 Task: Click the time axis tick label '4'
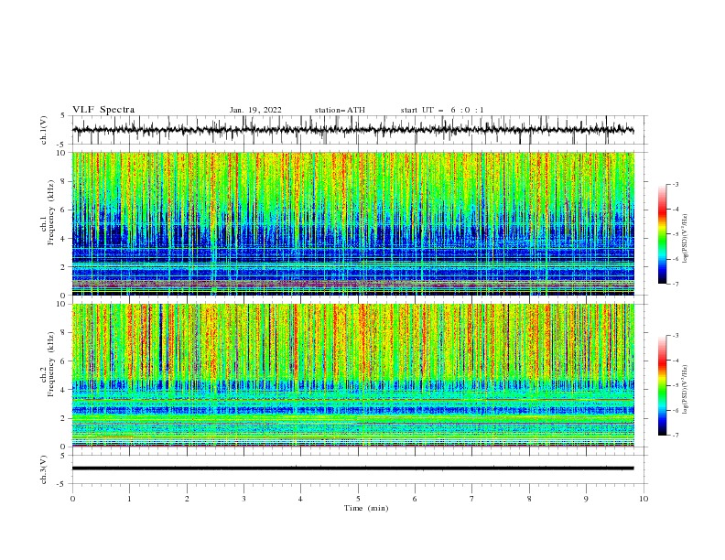300,499
